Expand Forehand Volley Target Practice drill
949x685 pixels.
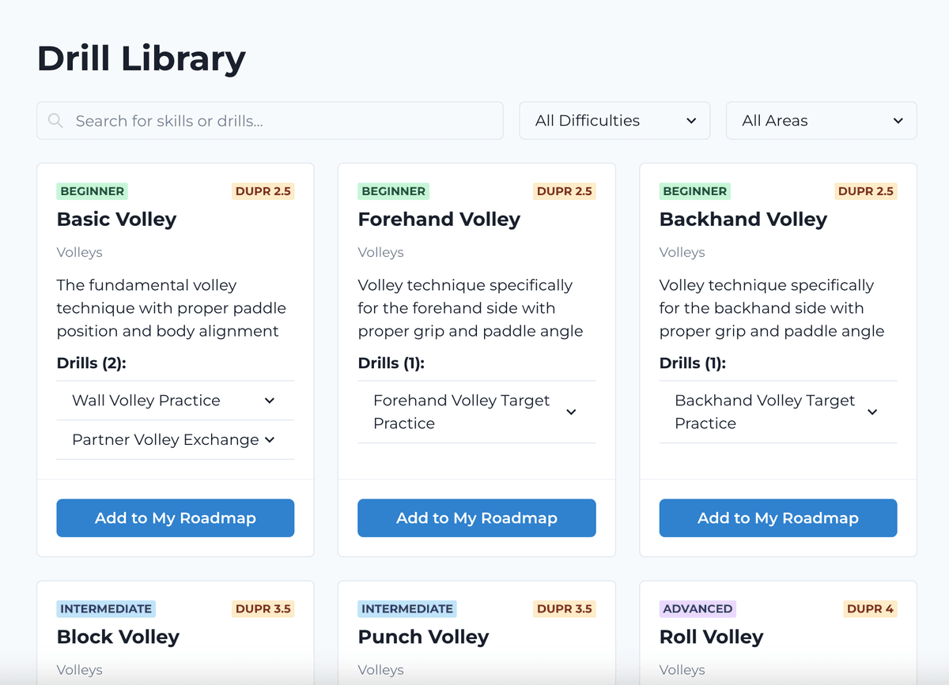click(x=476, y=412)
